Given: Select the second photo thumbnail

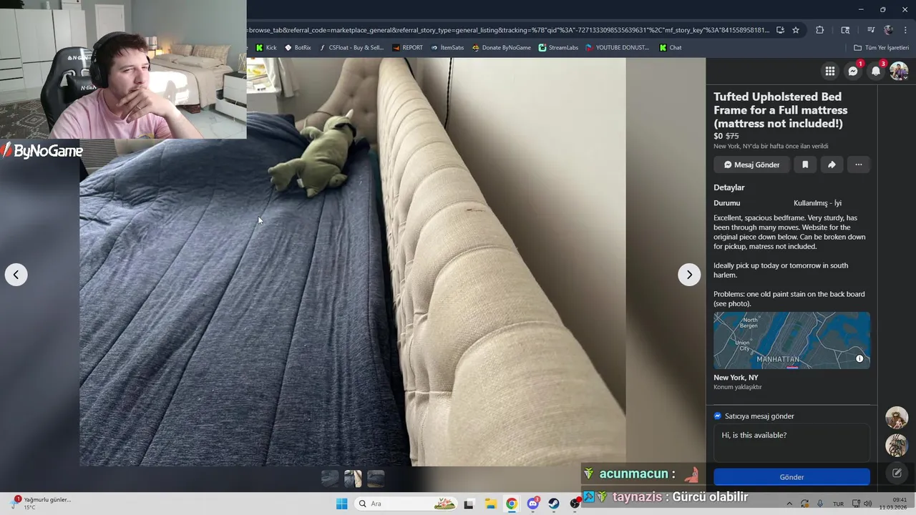Looking at the screenshot, I should [x=353, y=479].
